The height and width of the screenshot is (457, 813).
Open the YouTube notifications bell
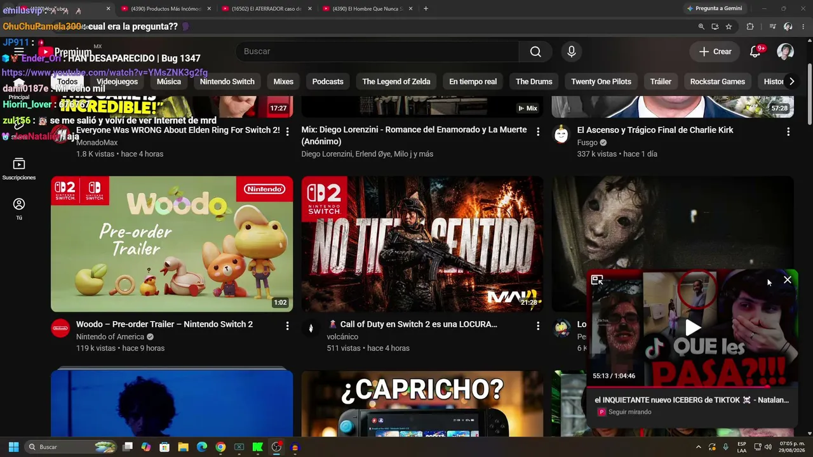click(755, 51)
